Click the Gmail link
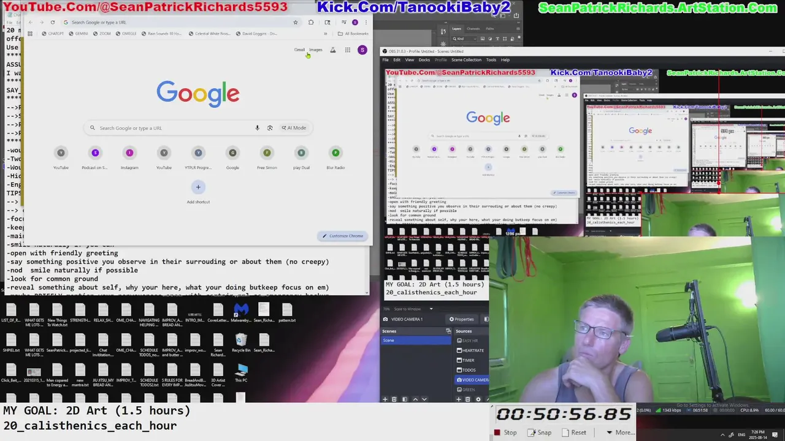This screenshot has height=441, width=785. pyautogui.click(x=299, y=50)
